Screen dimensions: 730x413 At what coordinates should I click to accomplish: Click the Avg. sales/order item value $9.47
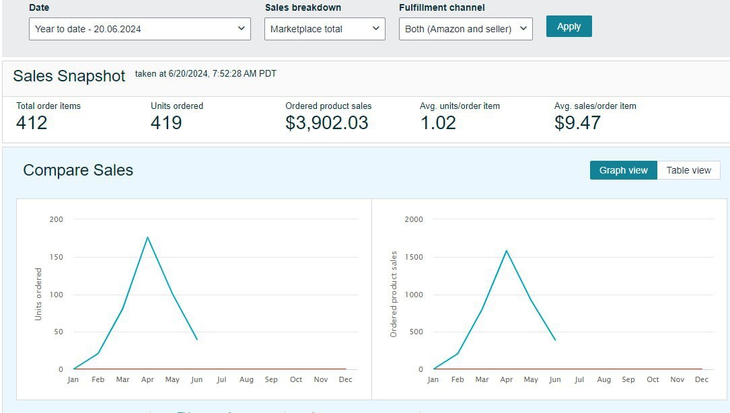(577, 122)
